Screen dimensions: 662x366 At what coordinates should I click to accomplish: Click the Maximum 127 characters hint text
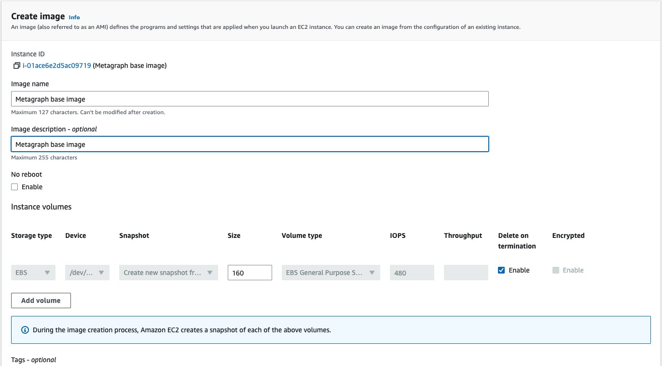tap(88, 112)
